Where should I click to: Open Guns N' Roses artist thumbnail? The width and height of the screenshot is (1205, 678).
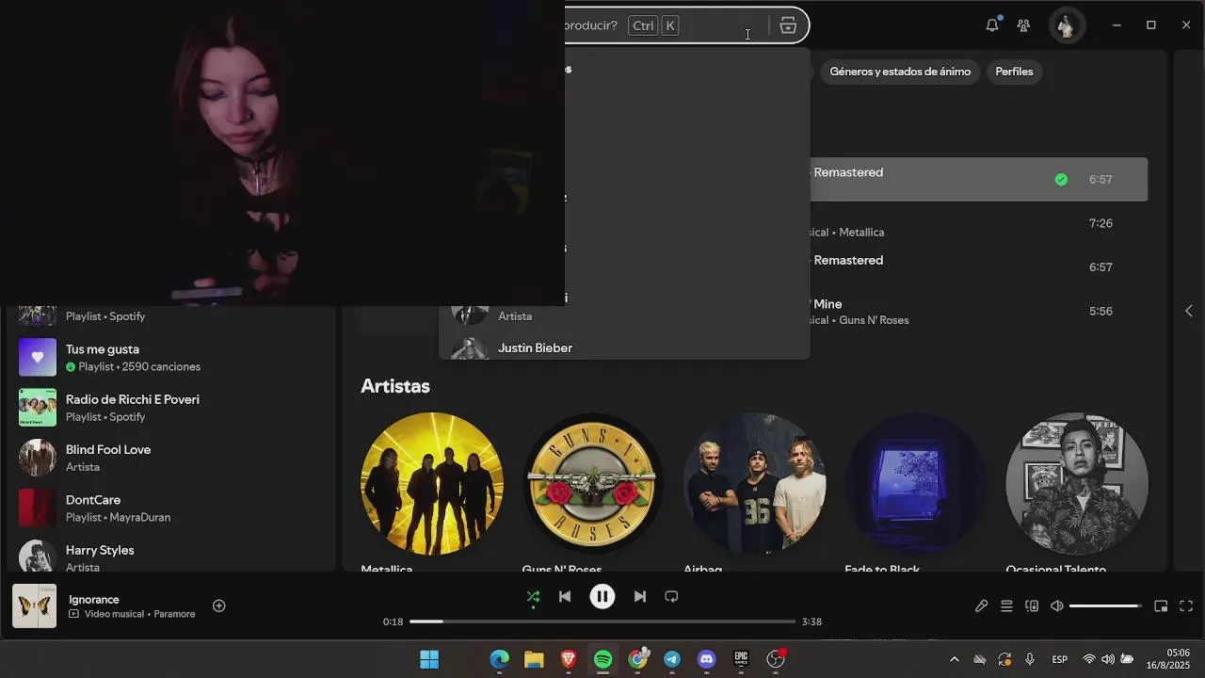(593, 484)
